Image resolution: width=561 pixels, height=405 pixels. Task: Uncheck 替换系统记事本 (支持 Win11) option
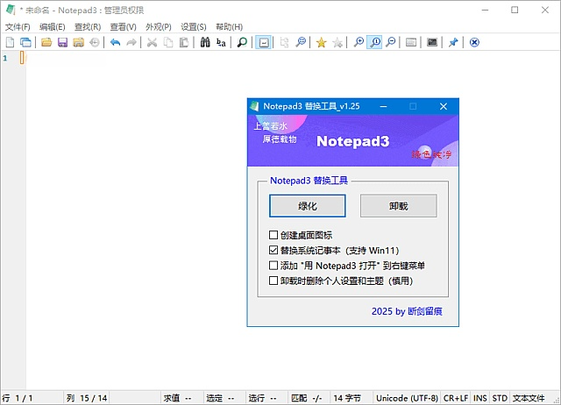[x=274, y=250]
